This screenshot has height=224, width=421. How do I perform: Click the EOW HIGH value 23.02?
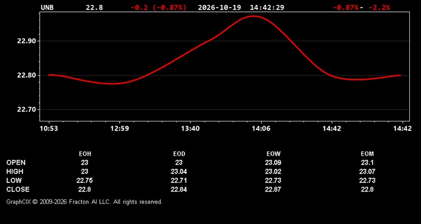click(x=273, y=171)
